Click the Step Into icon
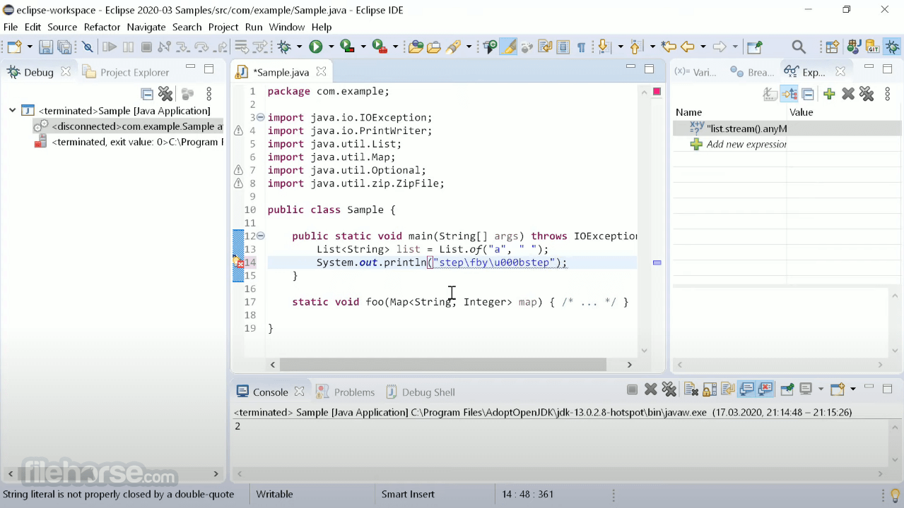Screen dimensions: 904x508 (183, 47)
